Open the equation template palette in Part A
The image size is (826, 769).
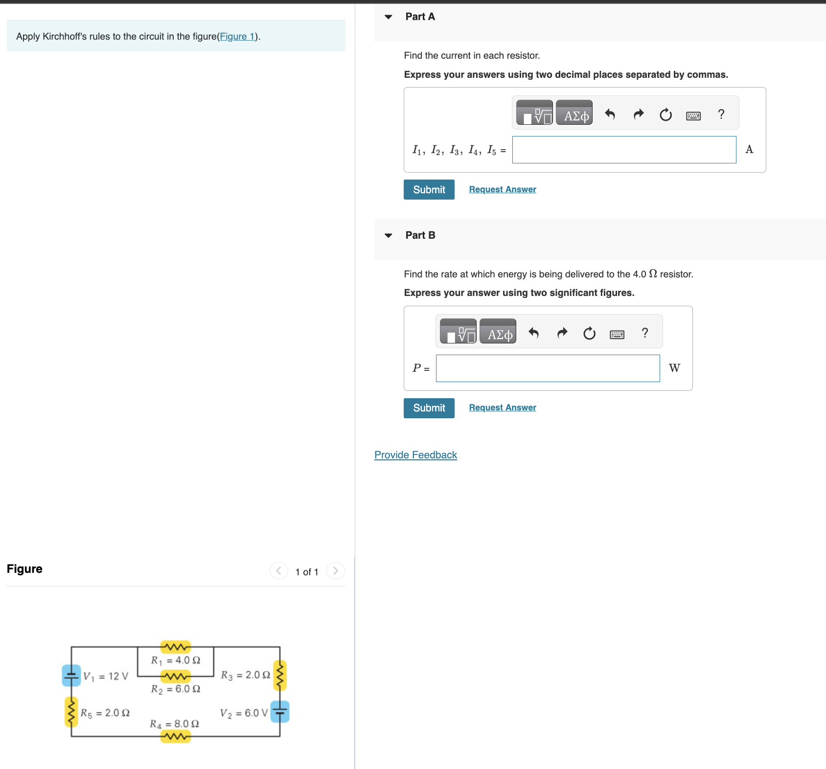[x=534, y=113]
